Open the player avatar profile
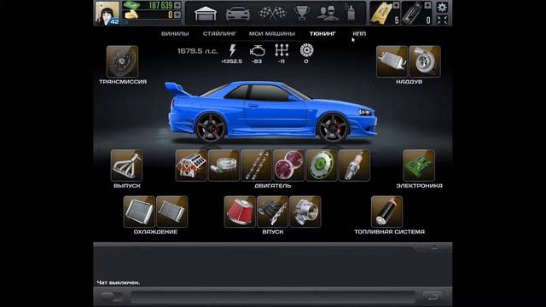Screen dimensions: 546x307 pos(107,14)
